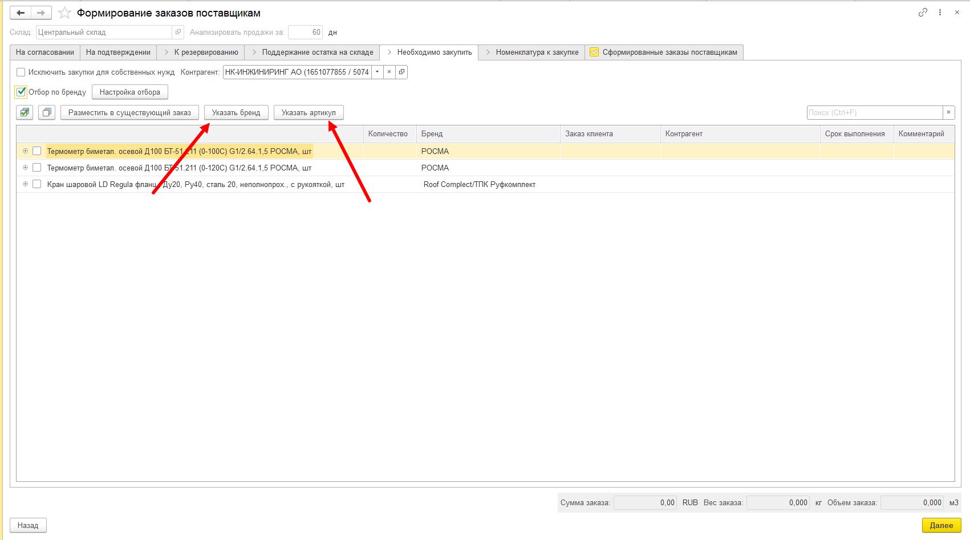
Task: Expand the thermometer (0-100C) row
Action: click(25, 151)
